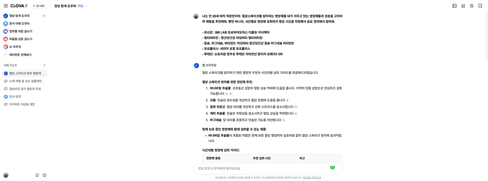Image resolution: width=488 pixels, height=181 pixels.
Task: Start a new chat with 새 대화
Action: 39,6
